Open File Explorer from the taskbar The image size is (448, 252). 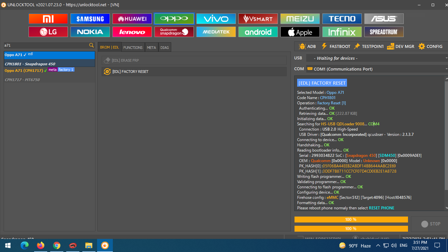[x=89, y=245]
